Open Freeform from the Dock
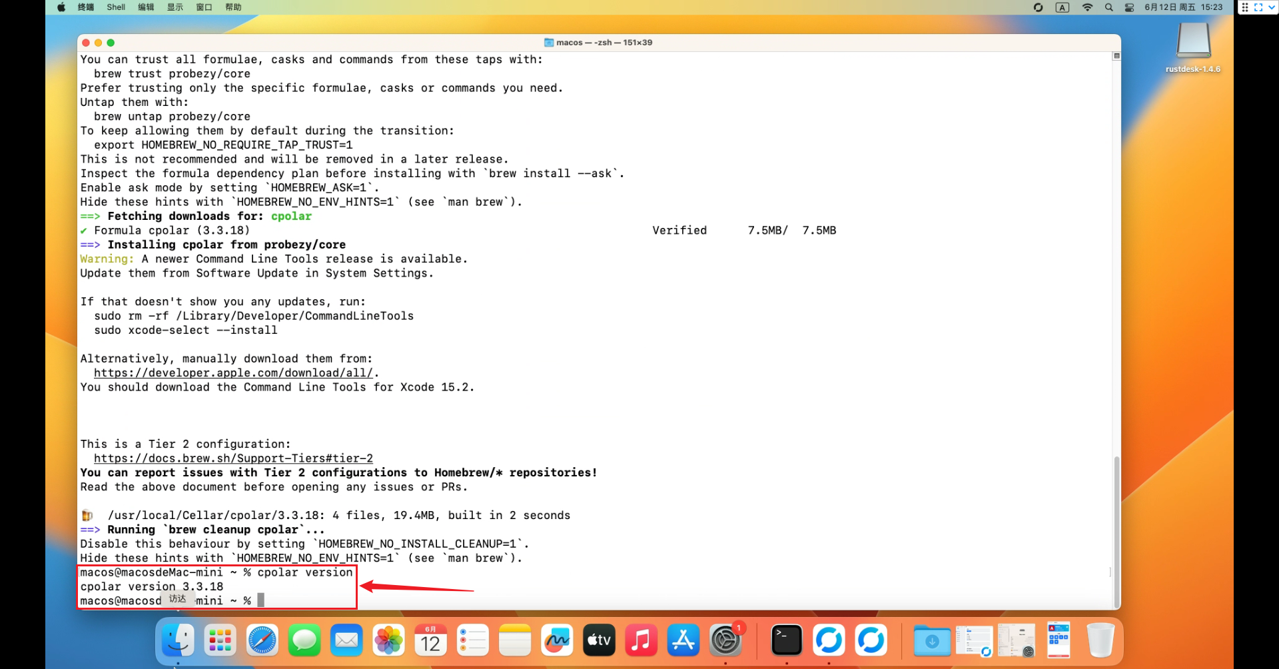The height and width of the screenshot is (669, 1279). point(557,640)
